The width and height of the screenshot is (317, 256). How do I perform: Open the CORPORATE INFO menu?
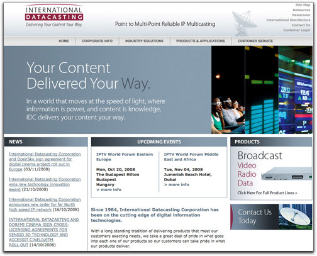tap(97, 41)
